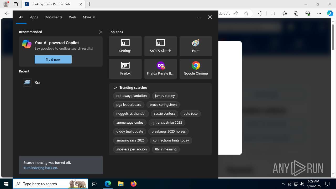Open search options ellipsis menu
This screenshot has width=336, height=189.
199,17
